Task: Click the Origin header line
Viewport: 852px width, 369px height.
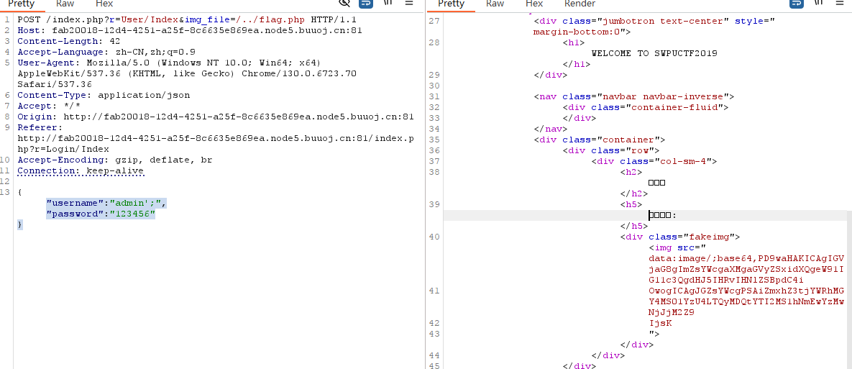Action: click(216, 117)
